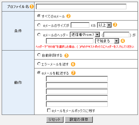Select the 自動削除する action radio button
Image resolution: width=139 pixels, height=125 pixels.
coord(39,55)
